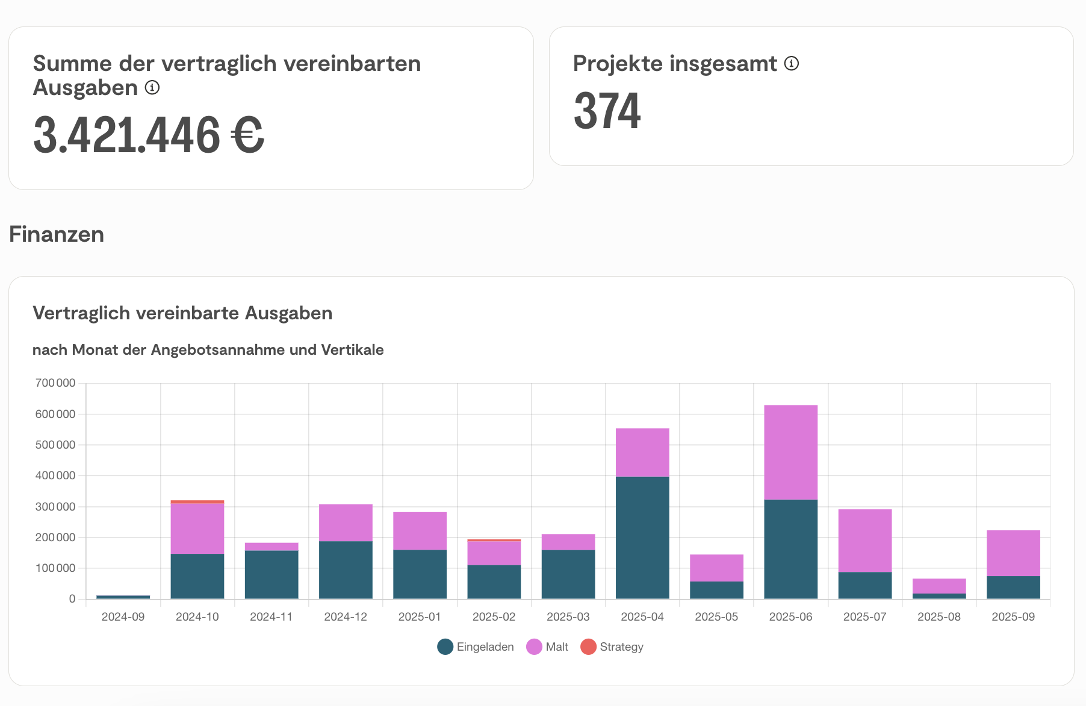Click info icon next to Ausgaben heading
Image resolution: width=1086 pixels, height=706 pixels.
tap(152, 88)
